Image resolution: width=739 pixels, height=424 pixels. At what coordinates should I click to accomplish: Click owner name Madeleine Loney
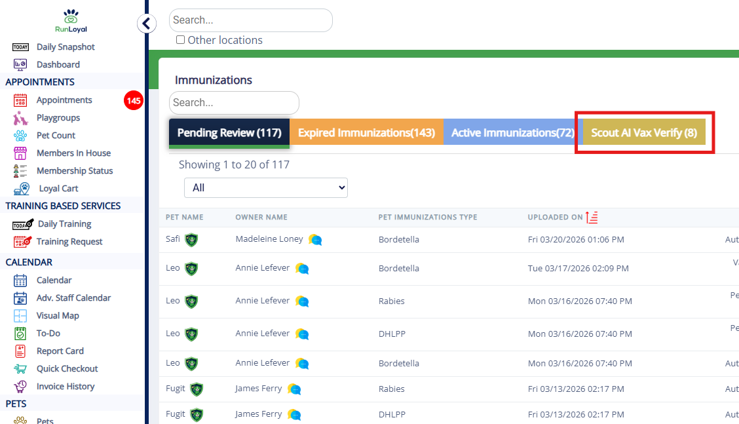coord(269,239)
